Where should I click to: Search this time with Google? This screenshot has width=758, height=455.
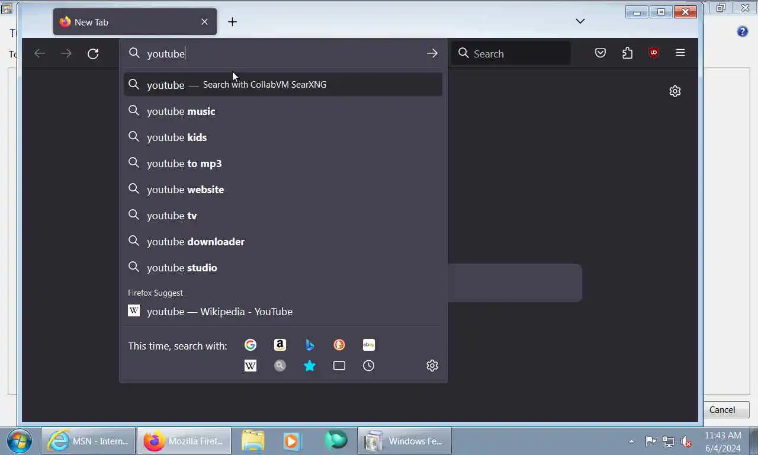tap(250, 345)
